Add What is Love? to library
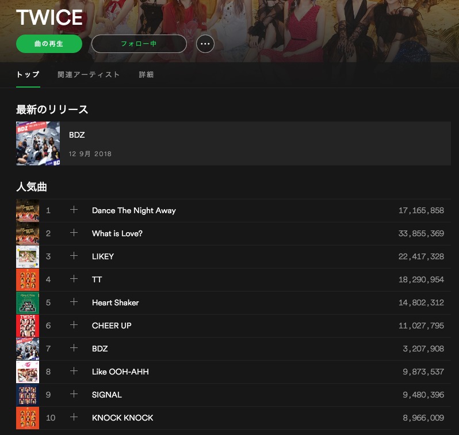Viewport: 459px width, 435px height. (x=74, y=233)
